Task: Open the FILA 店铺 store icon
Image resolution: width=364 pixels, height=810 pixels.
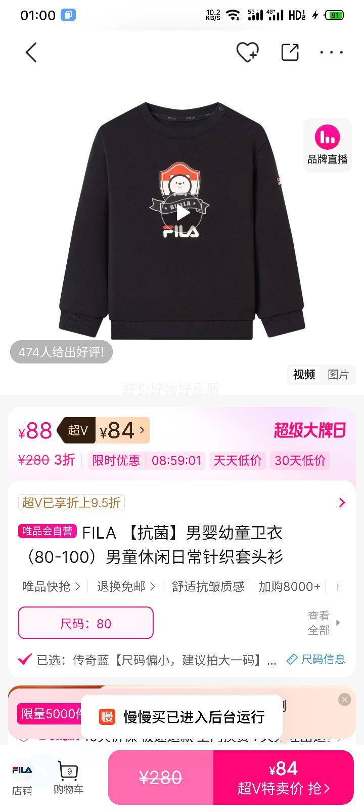Action: [22, 778]
